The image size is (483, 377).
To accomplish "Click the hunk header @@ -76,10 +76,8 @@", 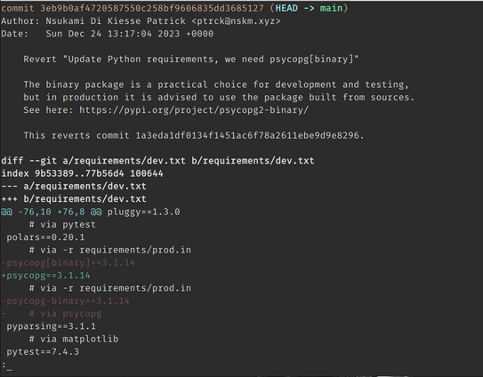I will [x=51, y=212].
